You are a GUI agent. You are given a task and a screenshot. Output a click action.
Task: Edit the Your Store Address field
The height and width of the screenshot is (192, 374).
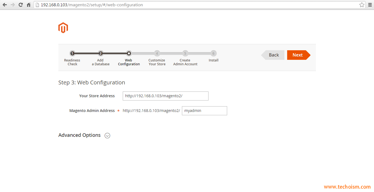pyautogui.click(x=165, y=96)
